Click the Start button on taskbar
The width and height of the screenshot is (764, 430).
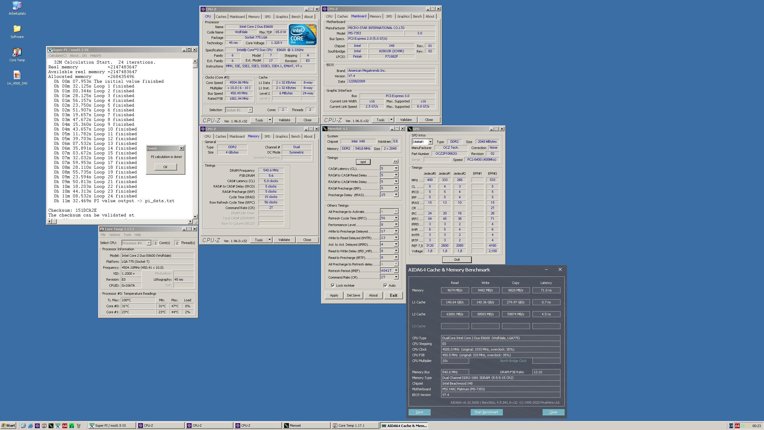(x=8, y=426)
